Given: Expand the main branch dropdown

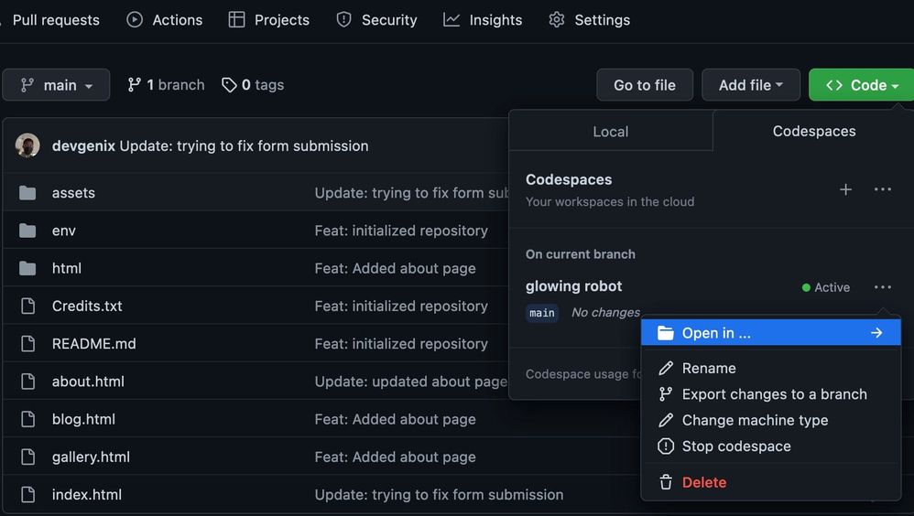Looking at the screenshot, I should 56,85.
